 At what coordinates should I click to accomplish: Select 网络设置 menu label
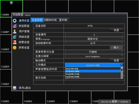[x=24, y=37]
